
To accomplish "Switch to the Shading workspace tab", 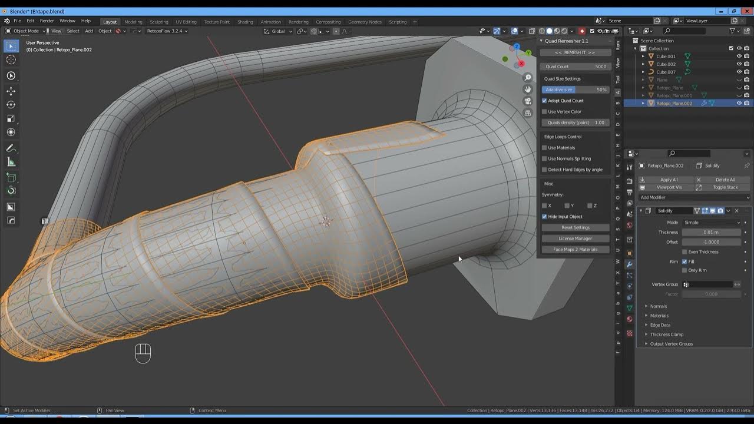I will 245,22.
